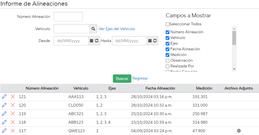Sort by Número Alineación column header
The image size is (259, 135).
(42, 88)
